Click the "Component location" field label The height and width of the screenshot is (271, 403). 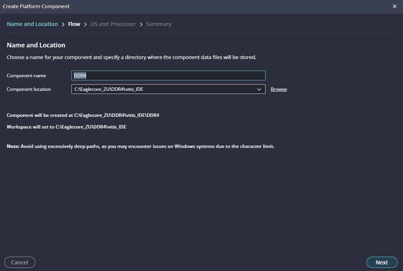[29, 89]
